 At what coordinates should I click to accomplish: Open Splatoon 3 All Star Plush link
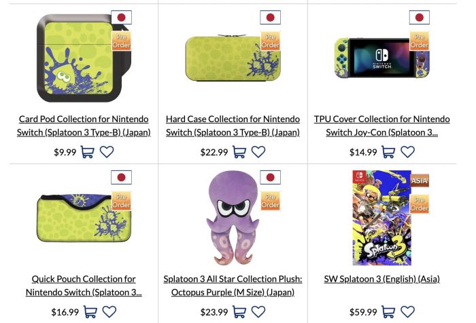click(x=233, y=286)
